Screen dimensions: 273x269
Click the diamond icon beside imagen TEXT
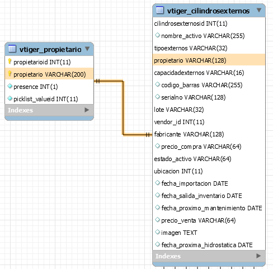click(x=157, y=232)
